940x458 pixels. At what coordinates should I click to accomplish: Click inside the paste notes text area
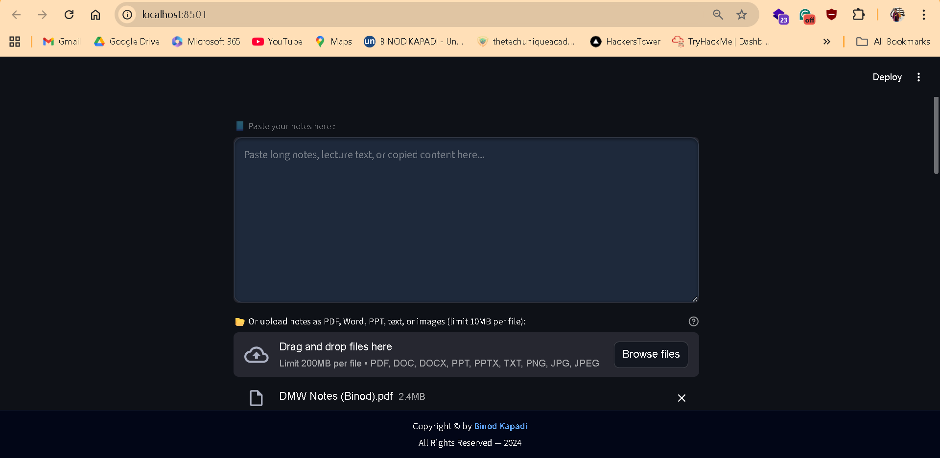click(x=466, y=220)
